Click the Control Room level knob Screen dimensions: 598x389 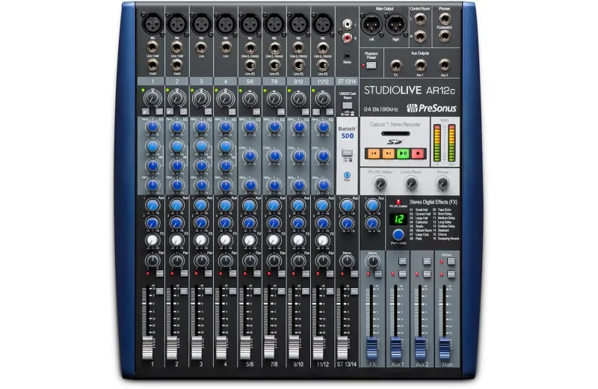[x=410, y=183]
